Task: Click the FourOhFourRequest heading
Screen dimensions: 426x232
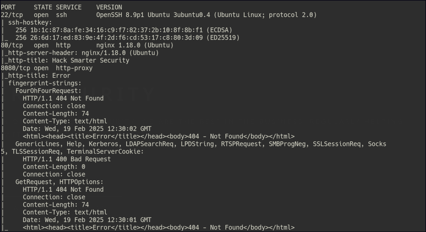Action: (48, 91)
